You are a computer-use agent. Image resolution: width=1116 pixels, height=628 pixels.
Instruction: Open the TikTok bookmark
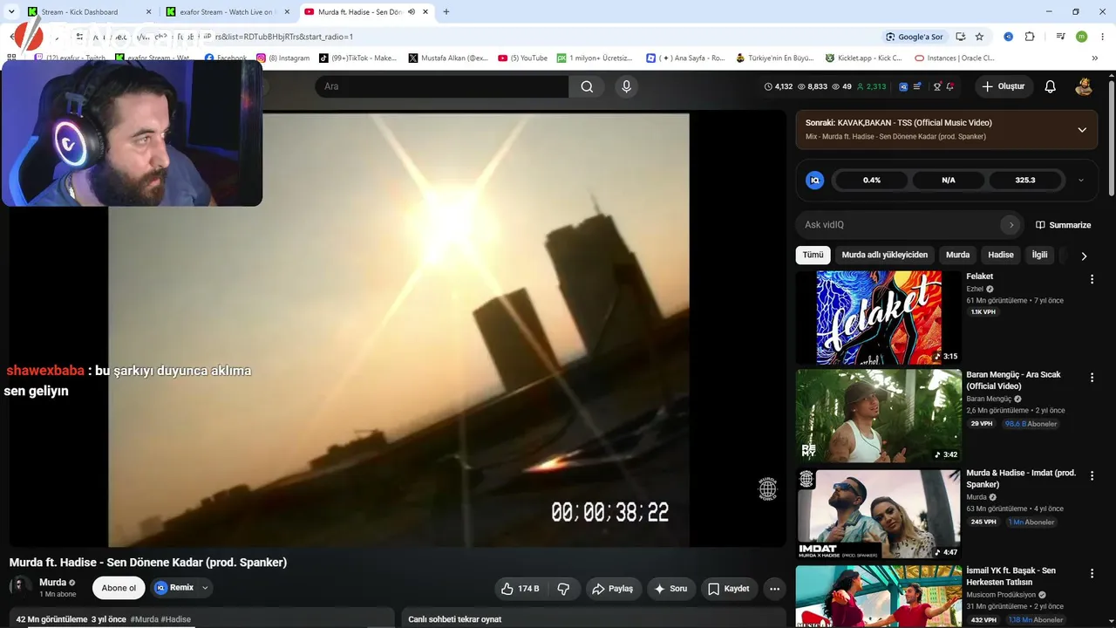(357, 58)
